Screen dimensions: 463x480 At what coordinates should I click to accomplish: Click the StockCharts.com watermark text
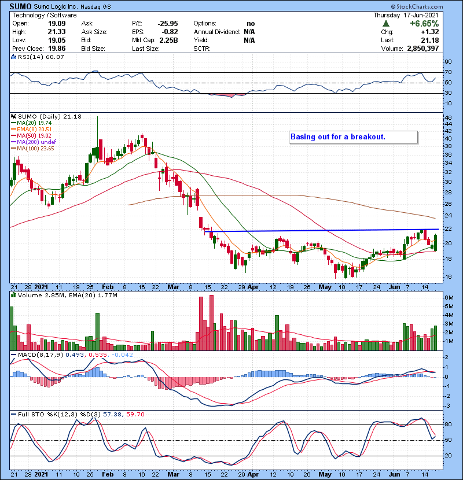[417, 6]
